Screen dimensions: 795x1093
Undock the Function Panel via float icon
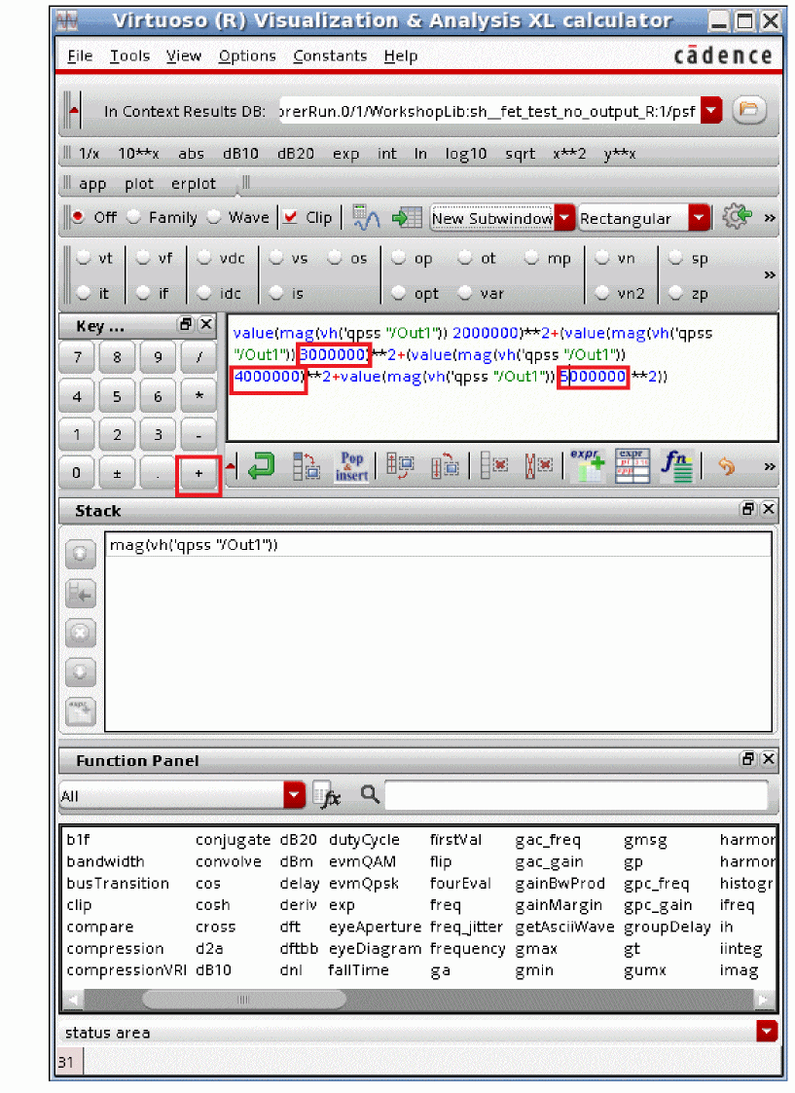click(747, 758)
